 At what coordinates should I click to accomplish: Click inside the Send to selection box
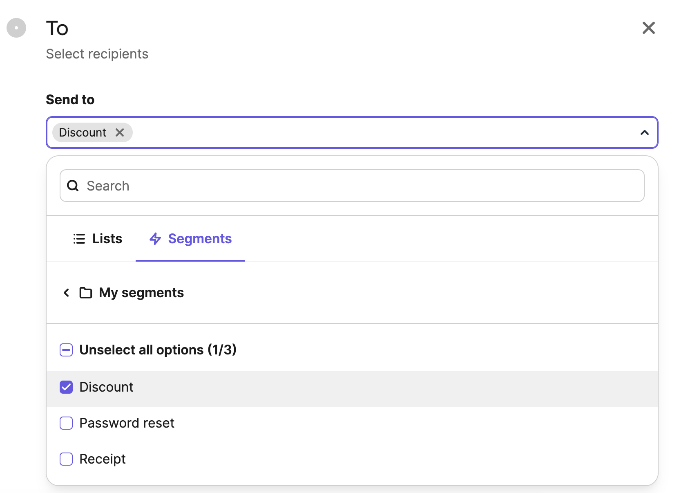[x=352, y=132]
